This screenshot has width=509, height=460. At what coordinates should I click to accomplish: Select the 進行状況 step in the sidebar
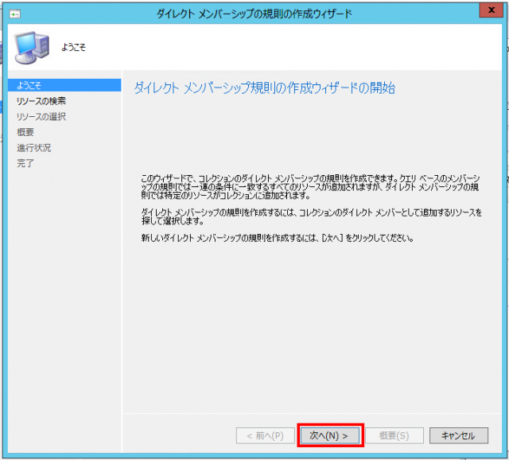33,148
